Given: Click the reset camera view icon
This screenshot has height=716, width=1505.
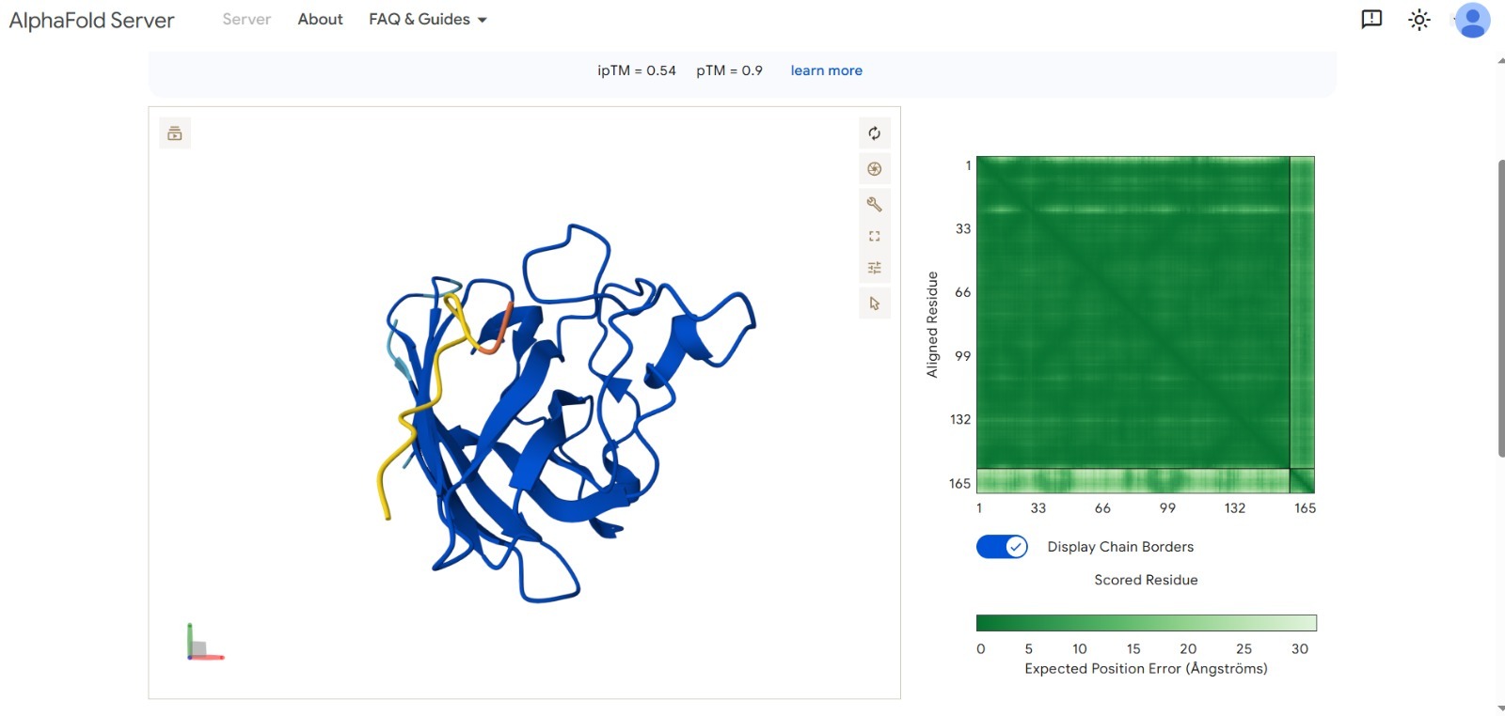Looking at the screenshot, I should 874,133.
